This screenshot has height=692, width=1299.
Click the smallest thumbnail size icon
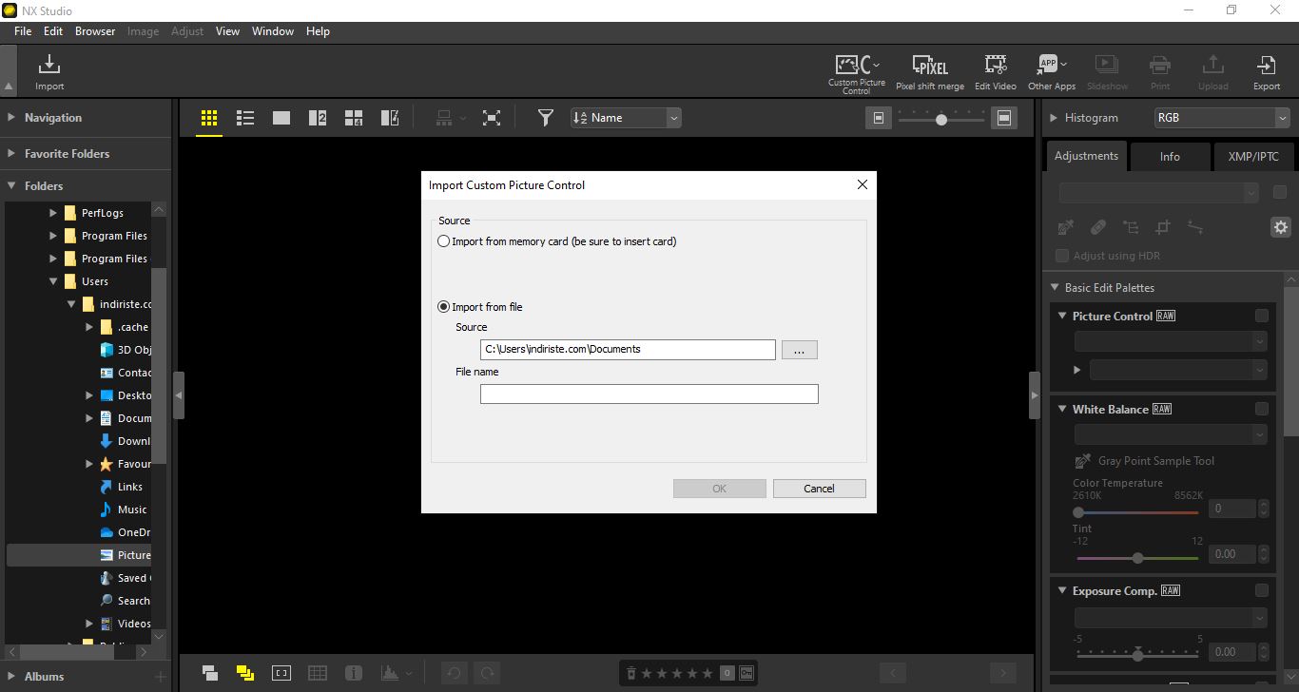[x=879, y=118]
